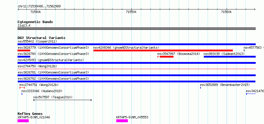Screen dimensions: 264x124
Task: Open the KRTAP5-8|NM_021046 gene label
Action: tap(34, 117)
